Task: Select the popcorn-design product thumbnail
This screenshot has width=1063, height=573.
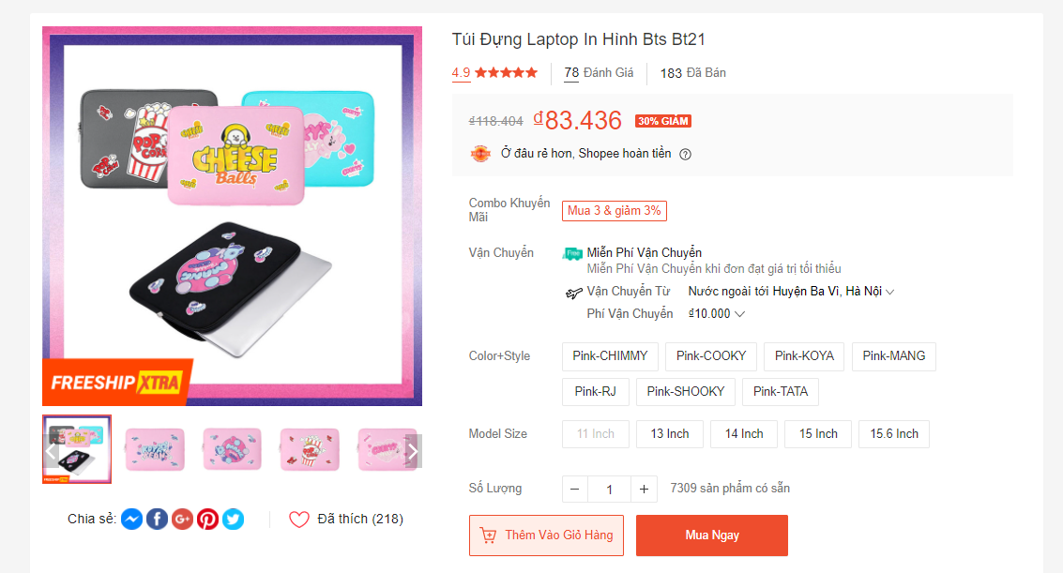Action: click(x=310, y=449)
